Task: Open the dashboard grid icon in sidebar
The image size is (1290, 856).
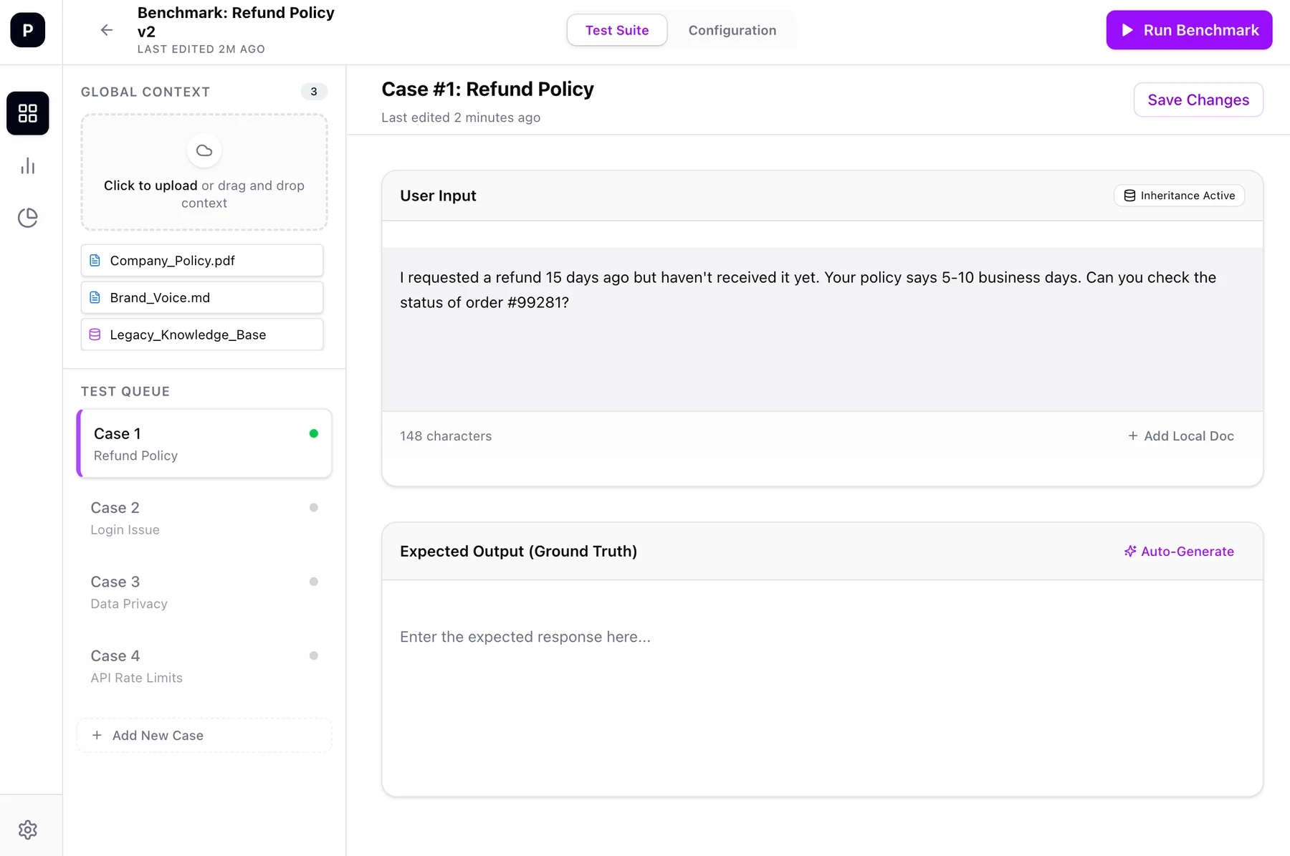Action: click(28, 113)
